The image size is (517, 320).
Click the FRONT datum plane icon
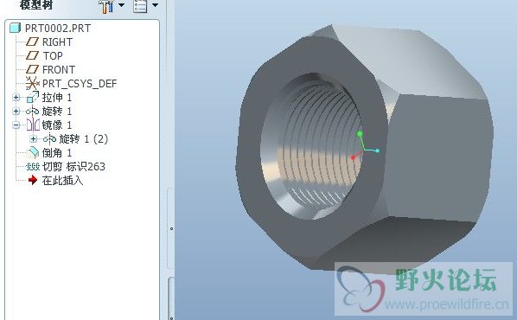click(x=32, y=69)
